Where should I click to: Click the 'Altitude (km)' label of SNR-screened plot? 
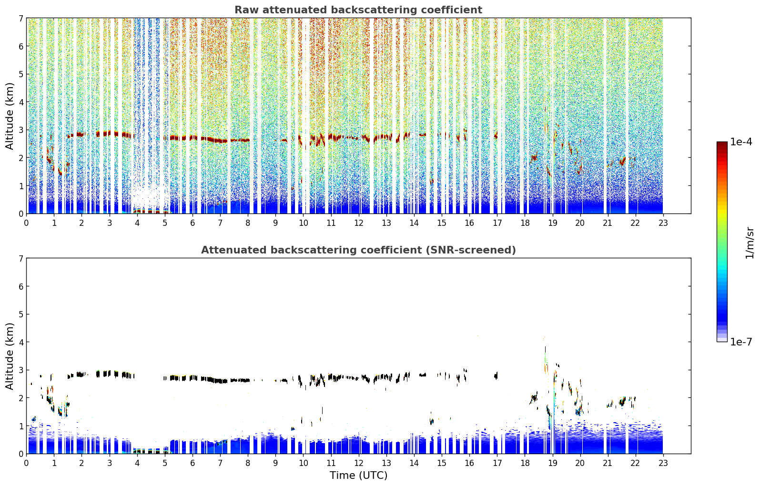point(10,356)
